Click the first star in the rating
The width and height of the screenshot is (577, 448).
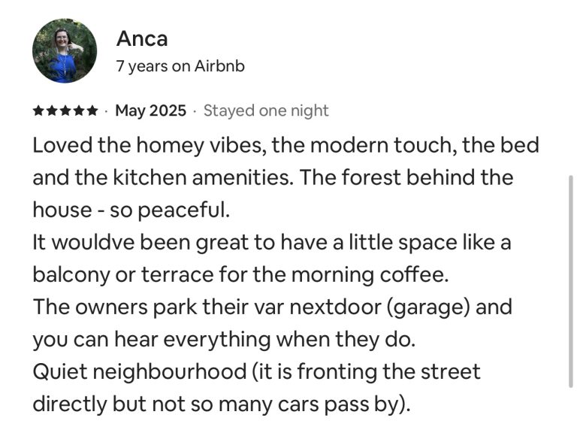(38, 111)
